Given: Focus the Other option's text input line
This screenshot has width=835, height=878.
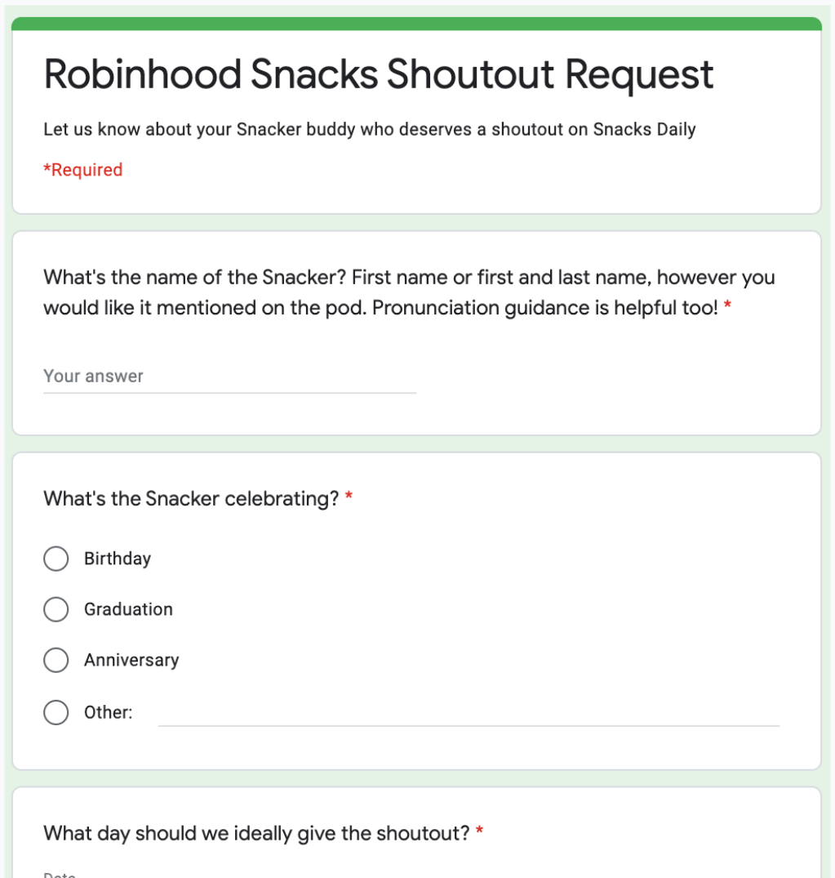Looking at the screenshot, I should pyautogui.click(x=469, y=713).
